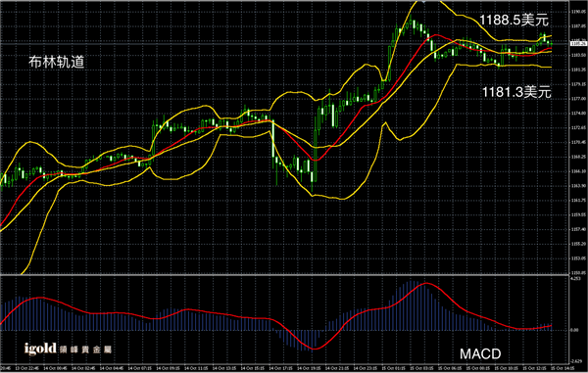The image size is (588, 373).
Task: Click the MACD indicator label
Action: tap(480, 353)
